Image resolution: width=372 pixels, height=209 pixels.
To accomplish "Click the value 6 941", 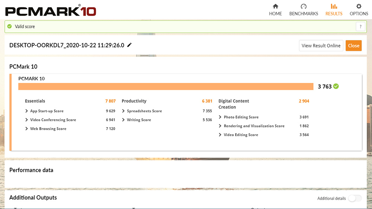I will [110, 120].
